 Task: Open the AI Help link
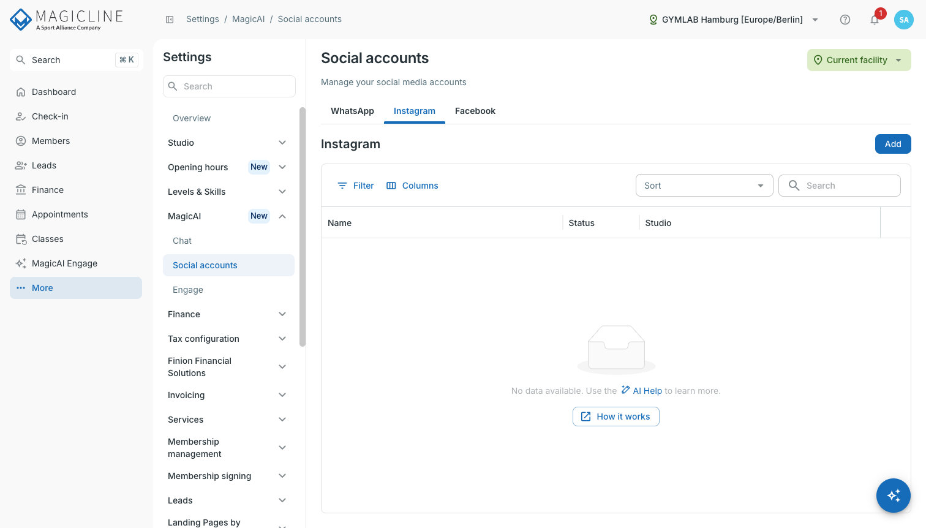(x=641, y=391)
